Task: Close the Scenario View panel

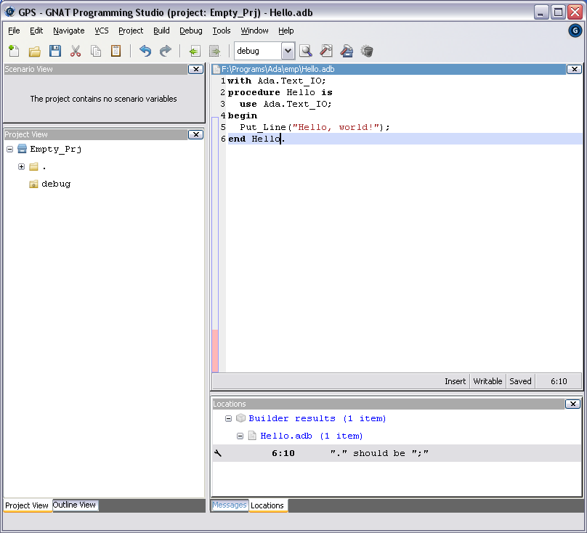Action: (195, 69)
